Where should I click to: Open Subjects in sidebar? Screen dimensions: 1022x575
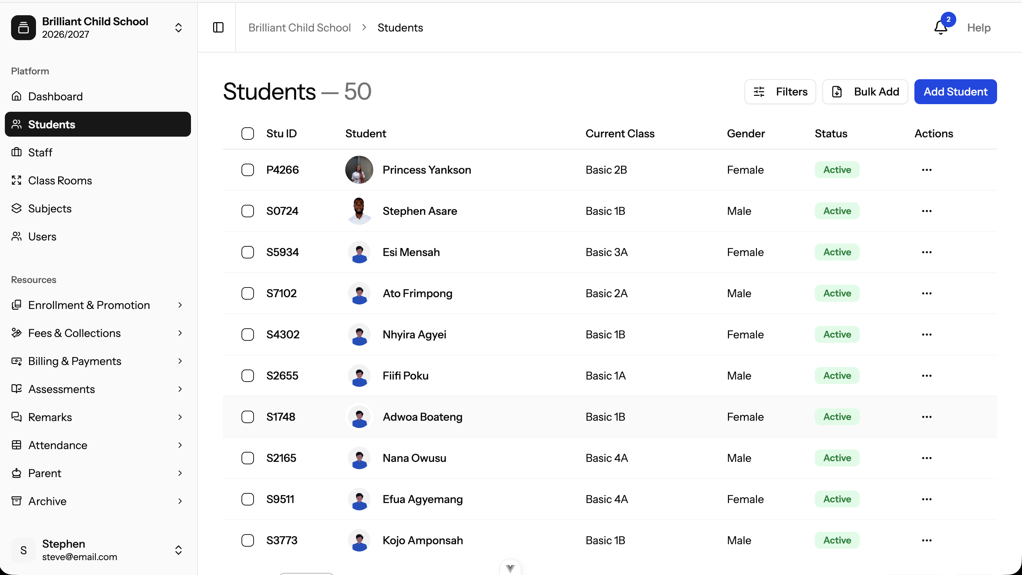point(98,209)
